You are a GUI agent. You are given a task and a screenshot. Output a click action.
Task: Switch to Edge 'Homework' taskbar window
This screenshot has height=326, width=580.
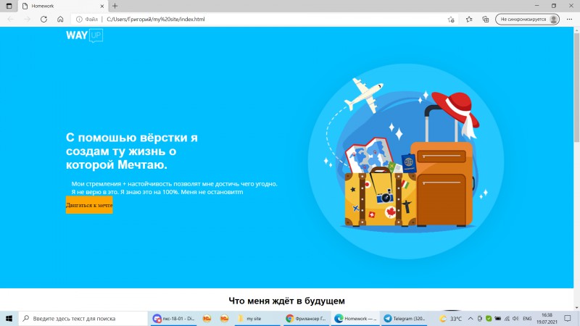(355, 318)
